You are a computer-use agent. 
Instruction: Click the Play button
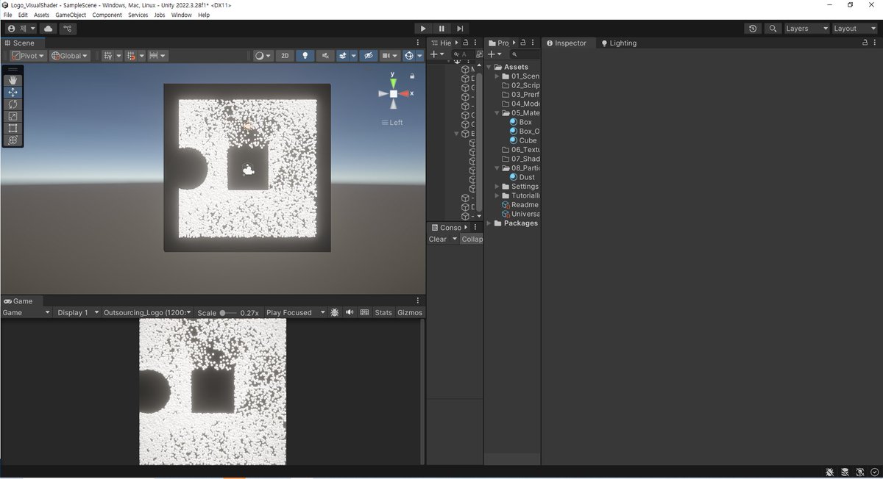tap(422, 29)
